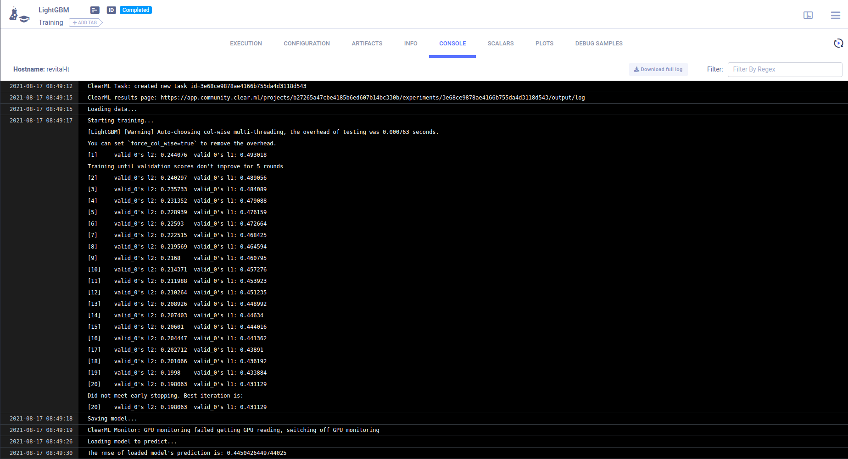This screenshot has width=848, height=459.
Task: Enable console auto-refresh
Action: pos(839,43)
